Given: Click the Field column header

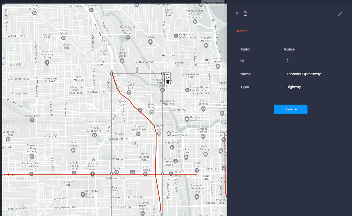Looking at the screenshot, I should point(245,49).
